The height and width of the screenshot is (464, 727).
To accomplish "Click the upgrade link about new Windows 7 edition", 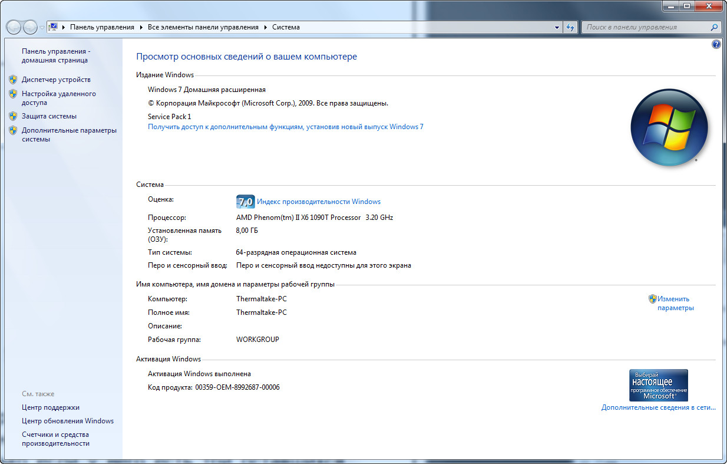I will 285,127.
